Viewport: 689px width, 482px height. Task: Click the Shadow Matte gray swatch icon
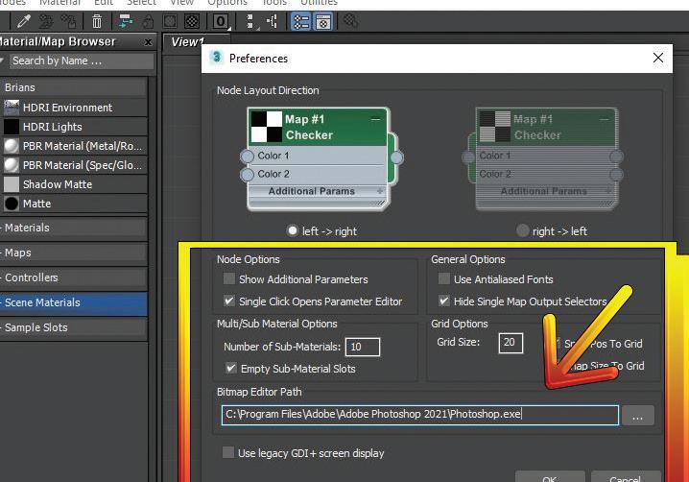point(12,184)
